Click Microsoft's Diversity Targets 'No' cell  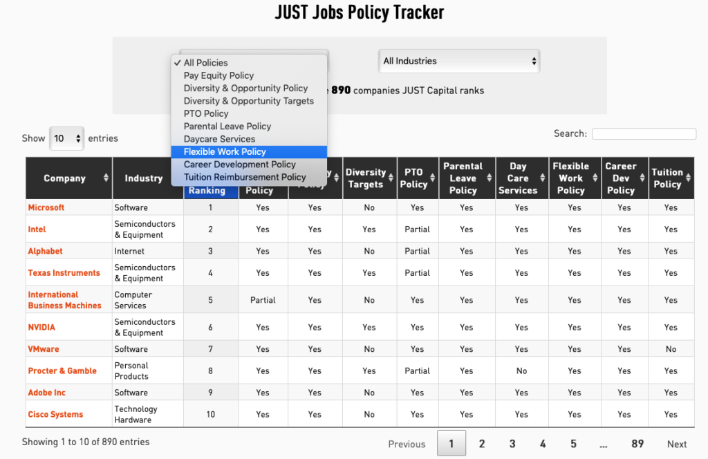(x=369, y=207)
